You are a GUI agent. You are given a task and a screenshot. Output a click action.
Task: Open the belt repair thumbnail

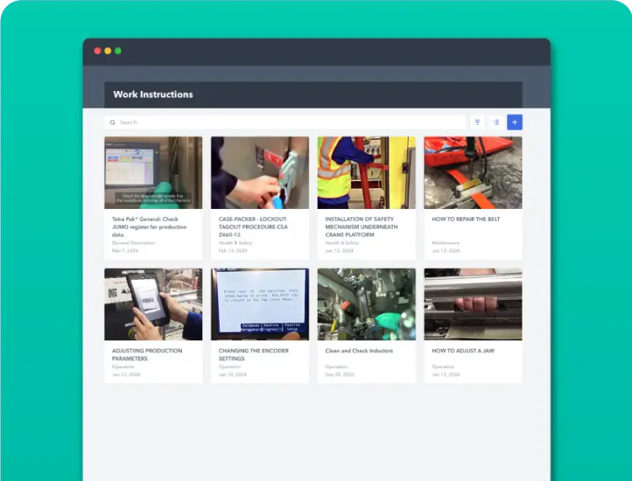point(473,173)
